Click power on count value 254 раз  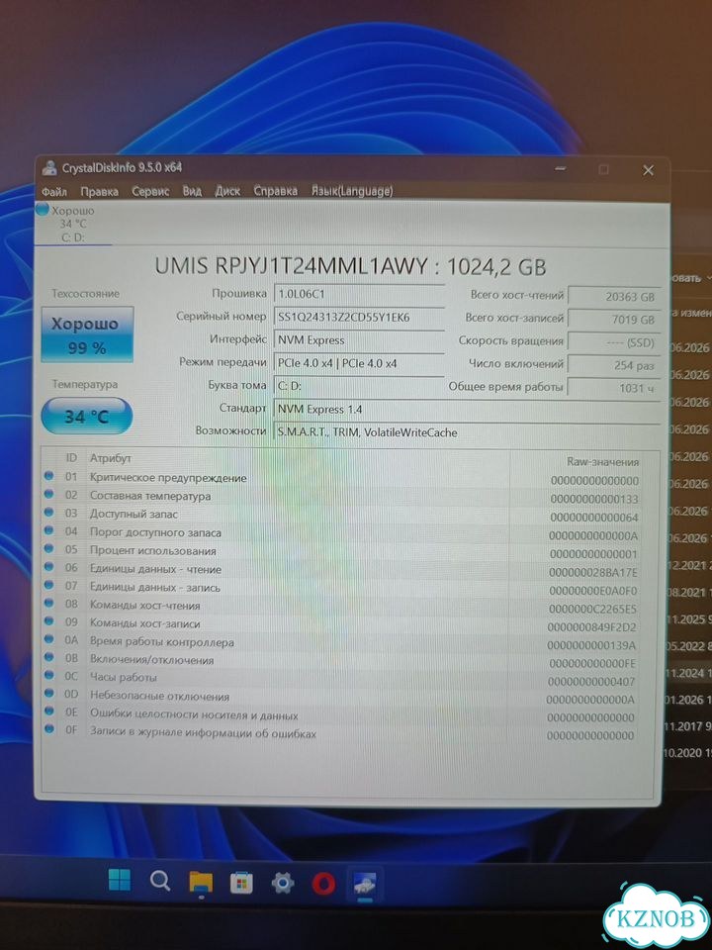613,365
